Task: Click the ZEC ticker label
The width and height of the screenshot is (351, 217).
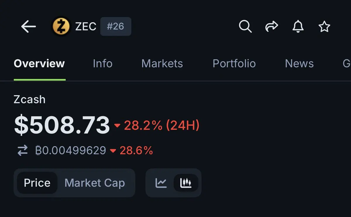Action: tap(85, 27)
